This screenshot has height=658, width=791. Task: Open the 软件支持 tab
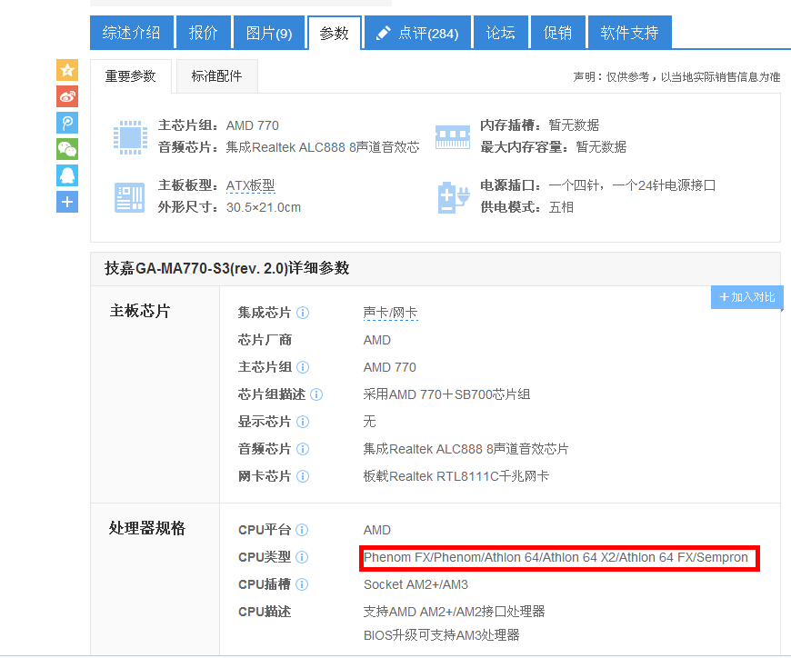(629, 33)
